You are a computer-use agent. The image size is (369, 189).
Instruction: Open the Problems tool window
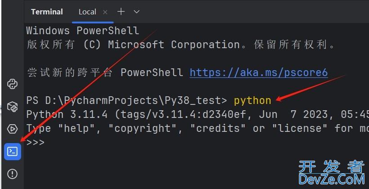coord(13,174)
